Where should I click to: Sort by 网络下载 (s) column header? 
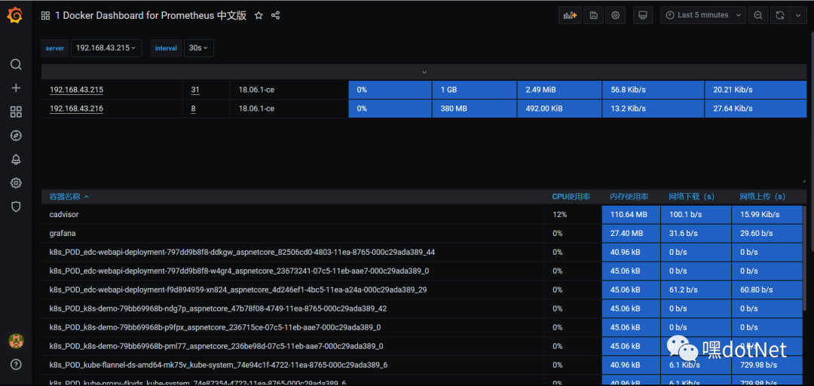click(691, 196)
